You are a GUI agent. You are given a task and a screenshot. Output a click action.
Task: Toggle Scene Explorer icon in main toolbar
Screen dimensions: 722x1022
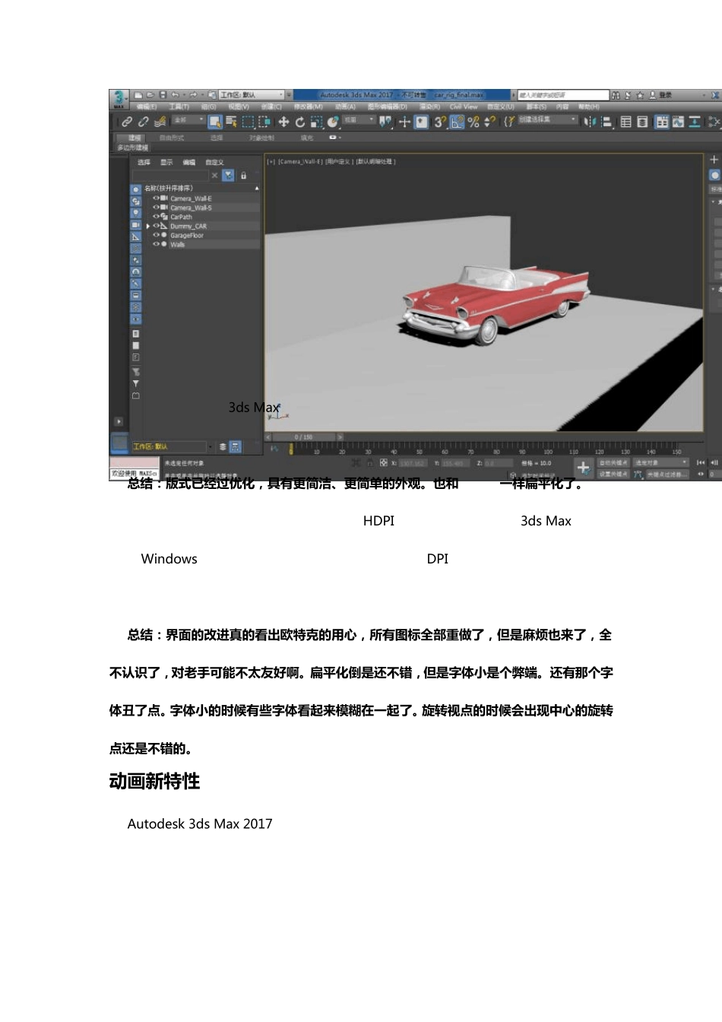pos(626,122)
